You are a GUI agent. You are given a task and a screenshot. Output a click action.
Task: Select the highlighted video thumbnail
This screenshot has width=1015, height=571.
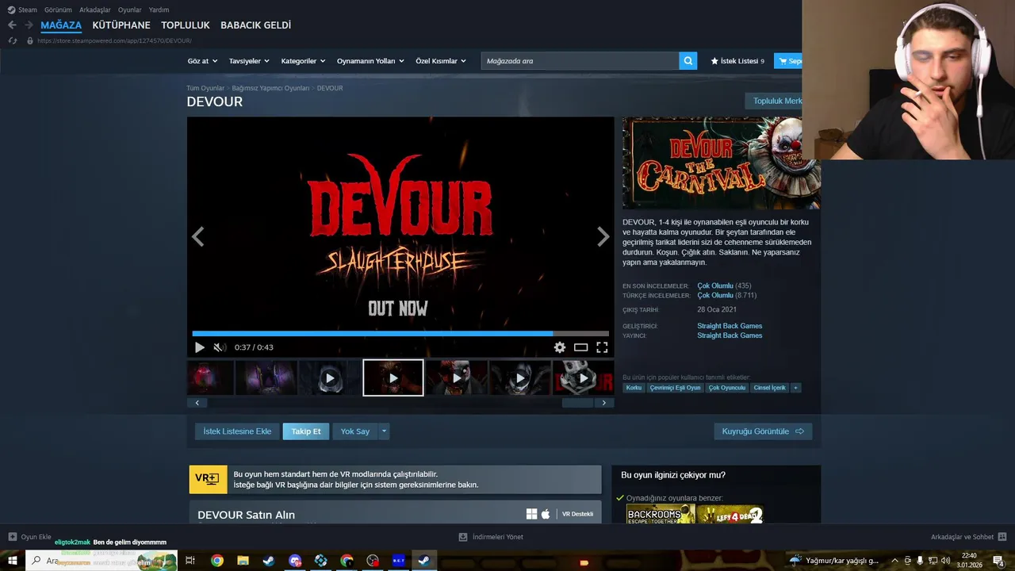(x=393, y=378)
